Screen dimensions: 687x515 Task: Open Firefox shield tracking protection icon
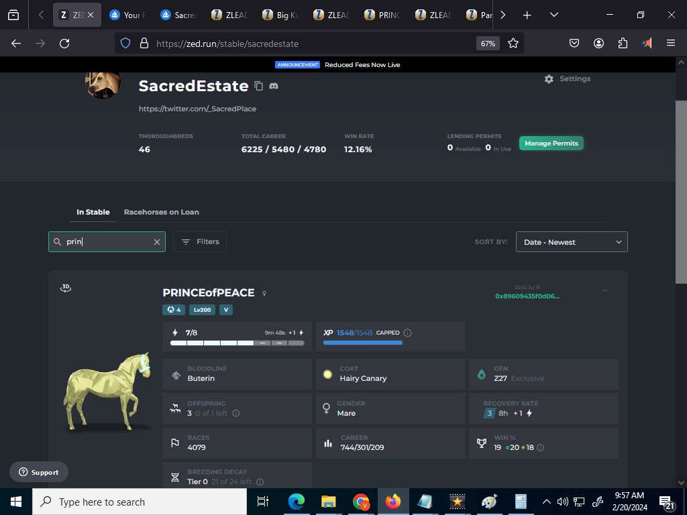(125, 44)
